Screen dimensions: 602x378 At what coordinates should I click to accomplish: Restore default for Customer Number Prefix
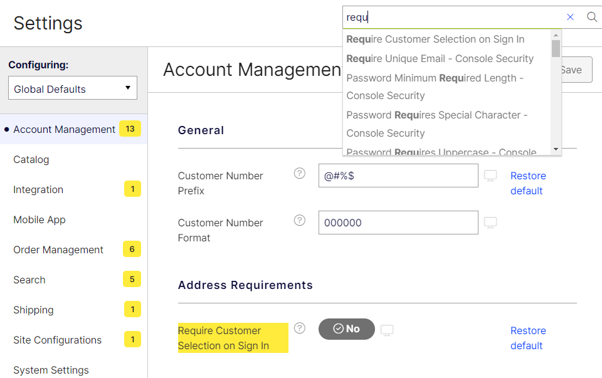(x=528, y=183)
